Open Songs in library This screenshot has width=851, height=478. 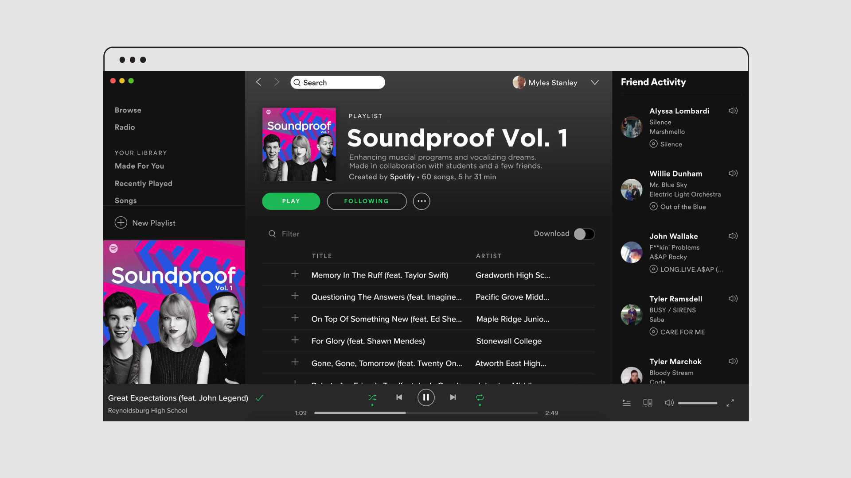[x=126, y=200]
